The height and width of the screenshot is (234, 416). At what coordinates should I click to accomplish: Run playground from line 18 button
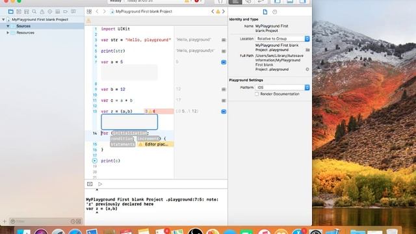point(95,161)
